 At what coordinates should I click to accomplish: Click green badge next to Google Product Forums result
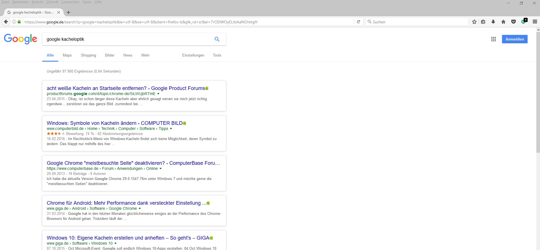[x=207, y=88]
